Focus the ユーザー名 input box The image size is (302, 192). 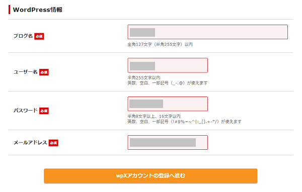pyautogui.click(x=168, y=65)
